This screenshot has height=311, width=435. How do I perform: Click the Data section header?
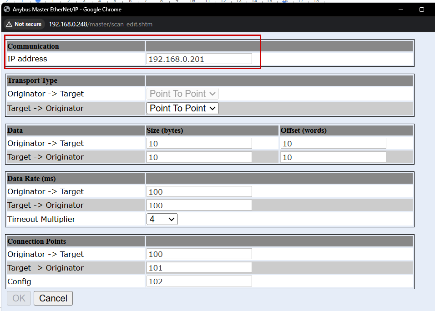click(x=15, y=130)
